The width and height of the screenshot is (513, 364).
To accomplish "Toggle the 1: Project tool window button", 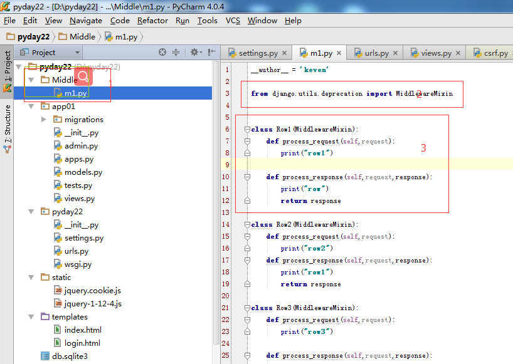I will [8, 70].
